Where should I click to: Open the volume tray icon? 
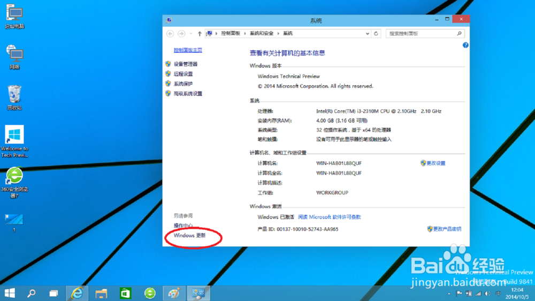click(488, 294)
